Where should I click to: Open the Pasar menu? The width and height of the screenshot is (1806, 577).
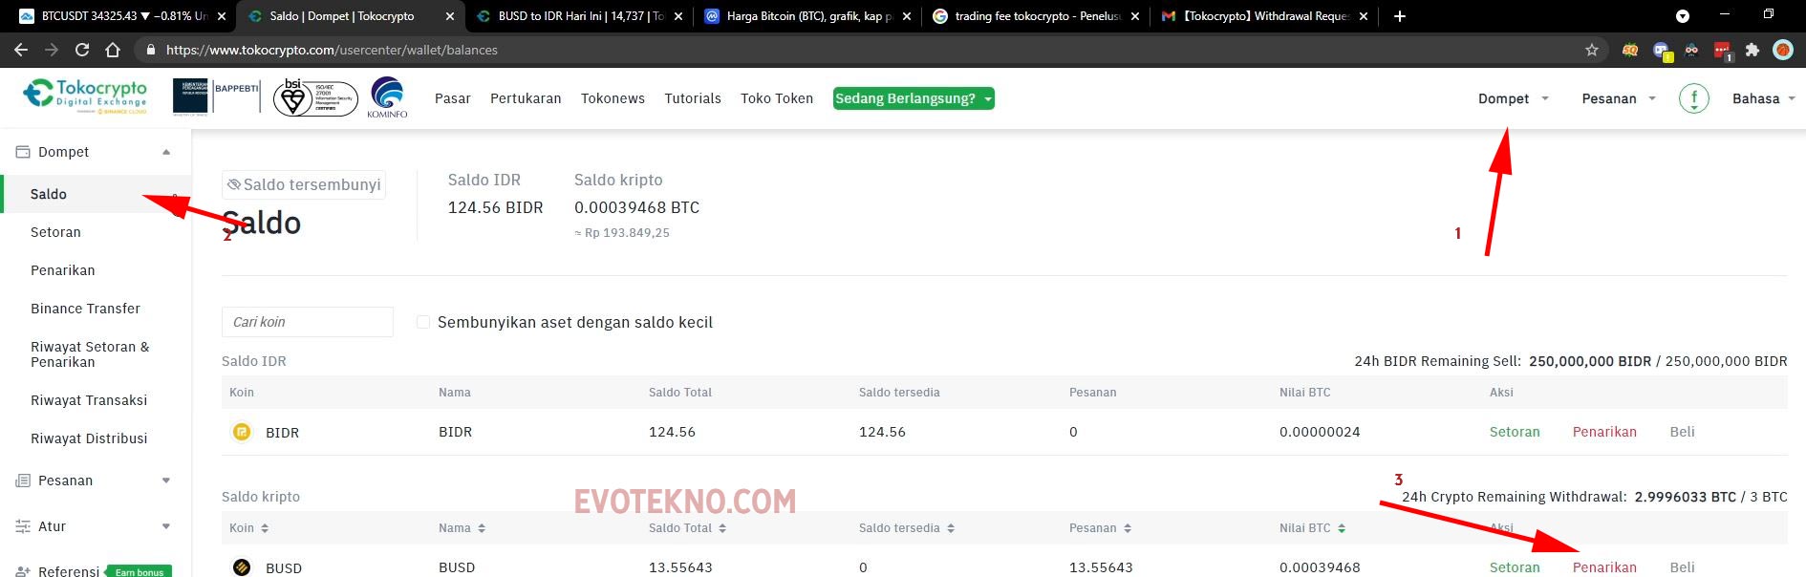[x=453, y=98]
